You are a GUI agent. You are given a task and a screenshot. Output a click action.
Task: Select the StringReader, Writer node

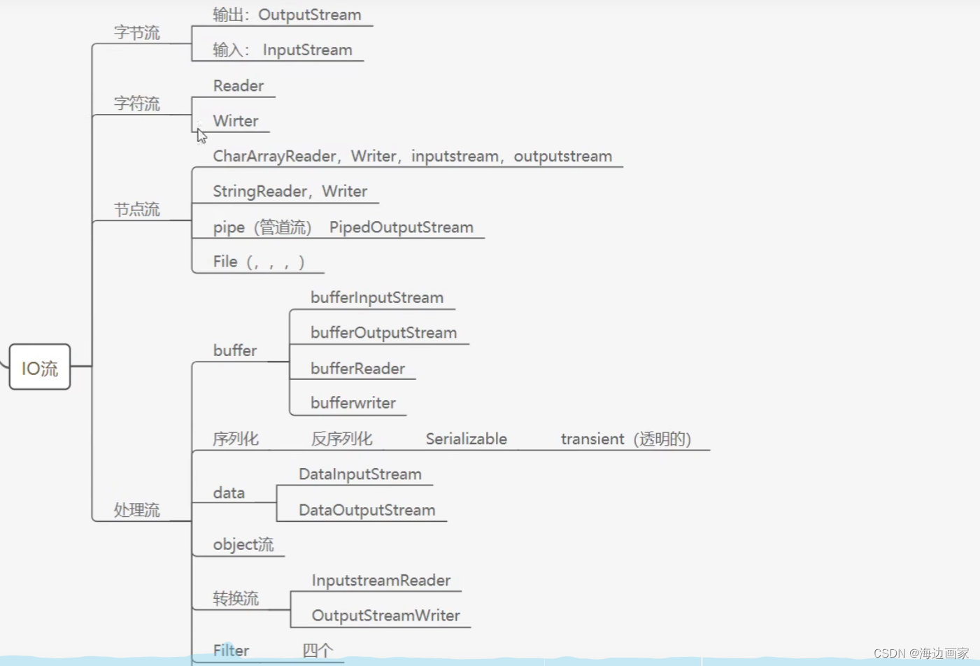pos(290,191)
